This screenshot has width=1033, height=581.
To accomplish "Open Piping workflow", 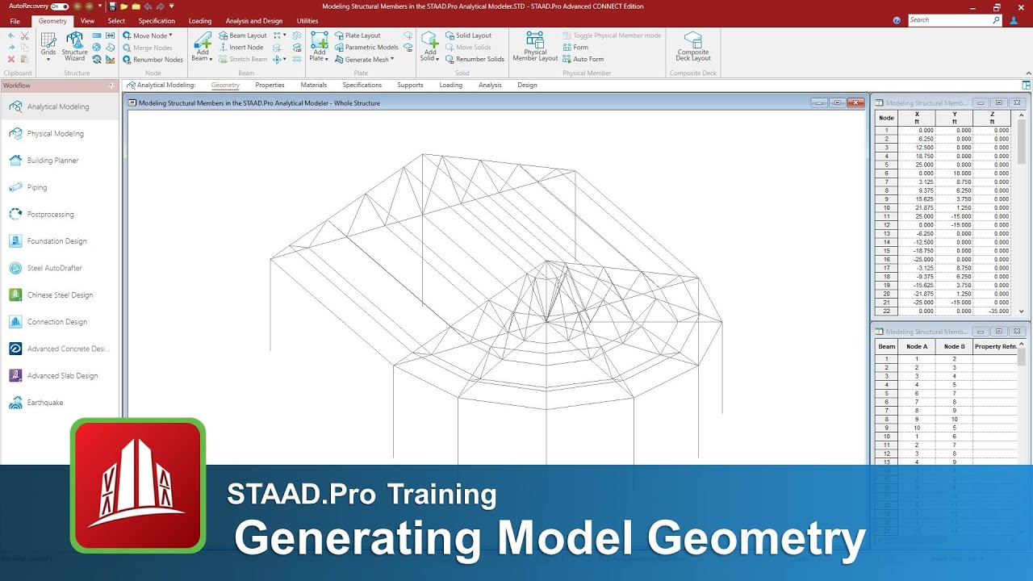I will tap(61, 187).
